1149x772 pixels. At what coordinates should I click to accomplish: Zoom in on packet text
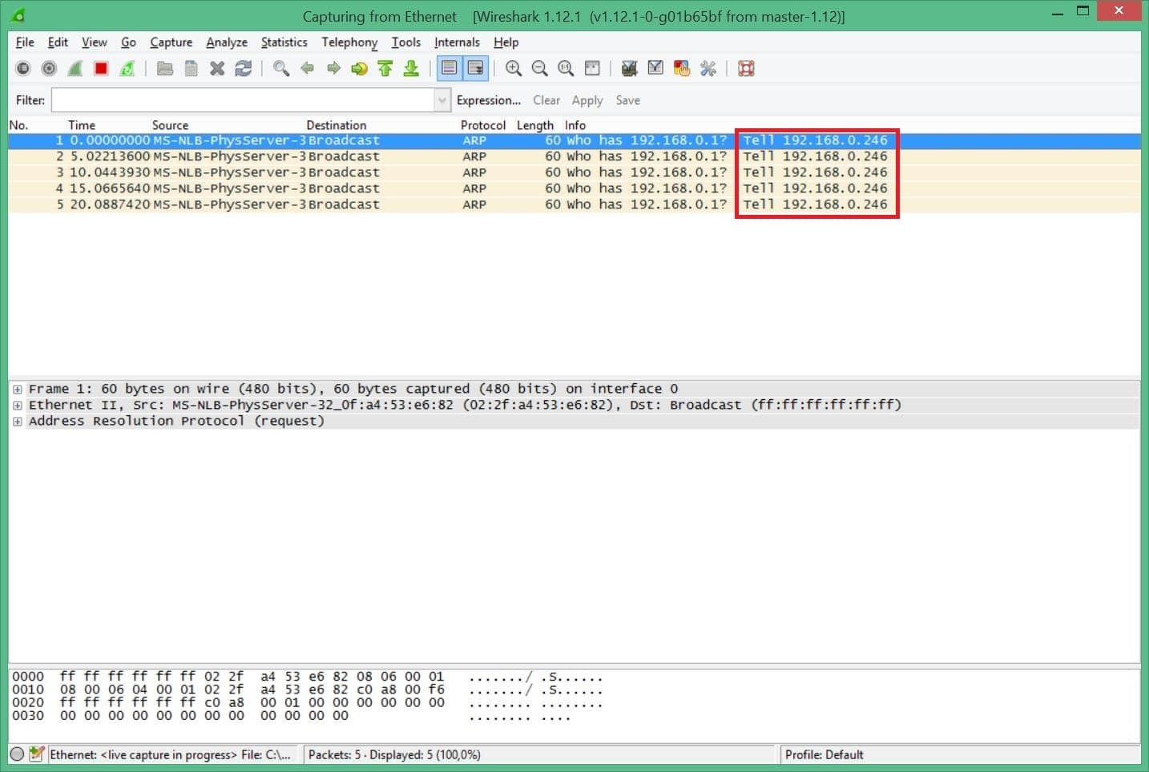tap(514, 69)
